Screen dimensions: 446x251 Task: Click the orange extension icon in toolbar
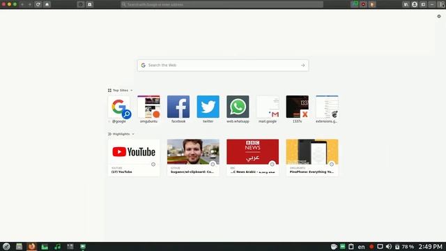click(371, 4)
